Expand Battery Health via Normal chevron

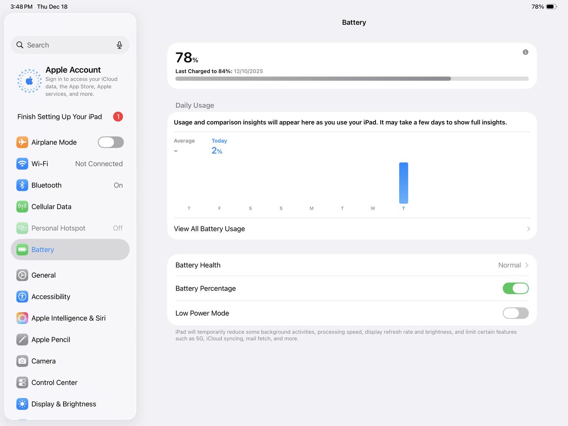pos(527,265)
